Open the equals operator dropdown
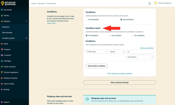175x105 pixels. (x=117, y=52)
